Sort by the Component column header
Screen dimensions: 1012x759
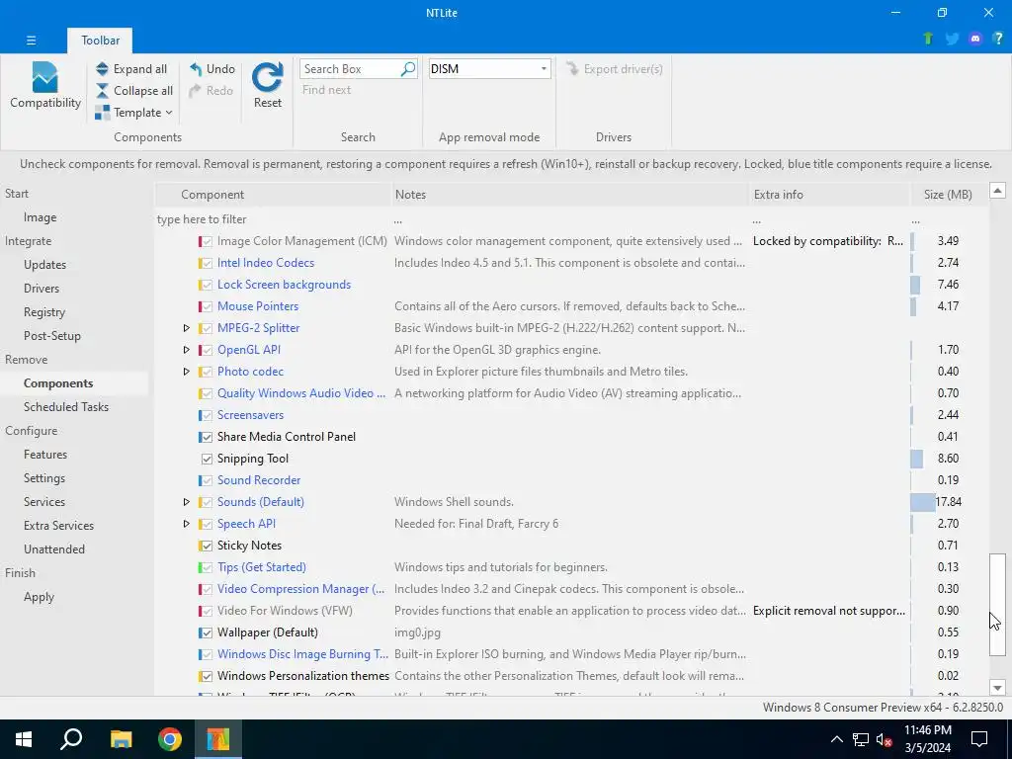tap(274, 195)
